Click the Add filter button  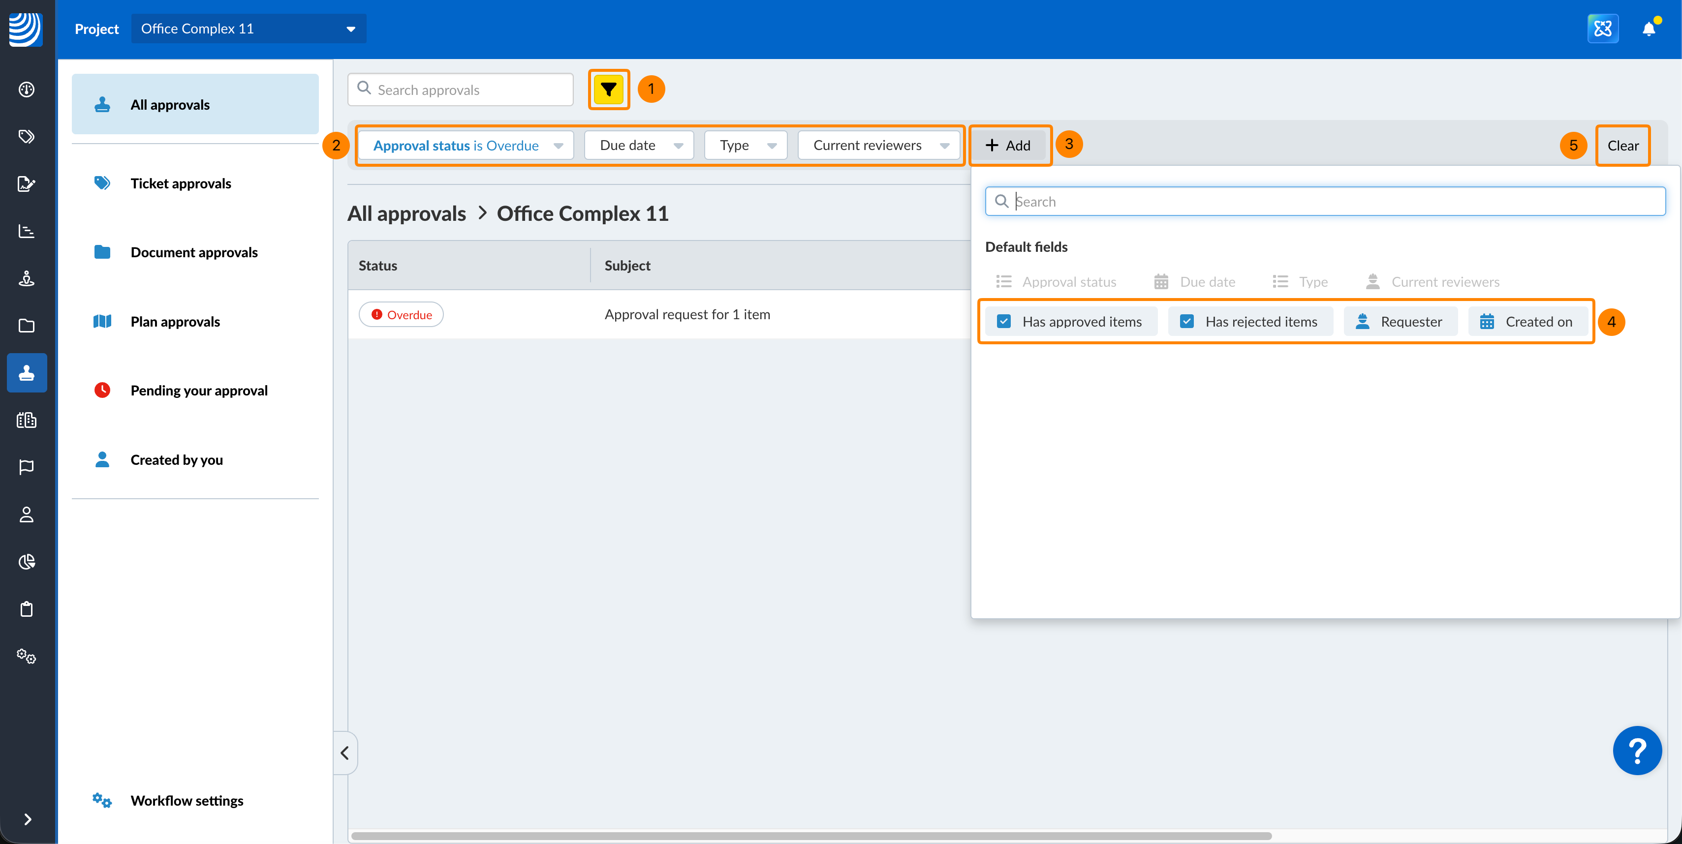1009,146
